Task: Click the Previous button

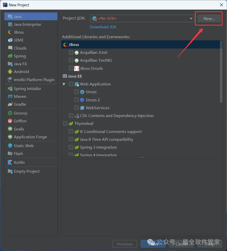Action: 125,244
